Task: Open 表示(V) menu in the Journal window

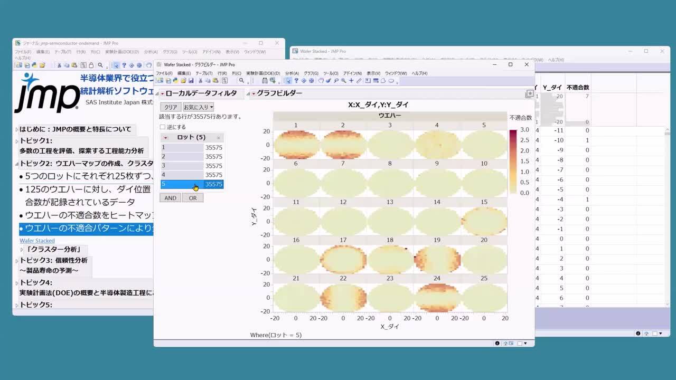Action: (x=232, y=52)
